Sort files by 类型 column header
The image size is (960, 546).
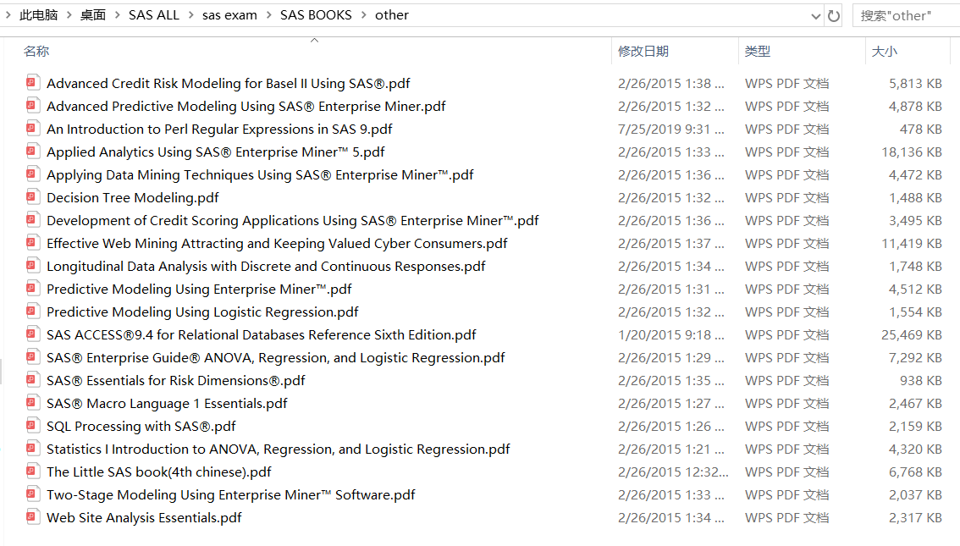(x=758, y=52)
